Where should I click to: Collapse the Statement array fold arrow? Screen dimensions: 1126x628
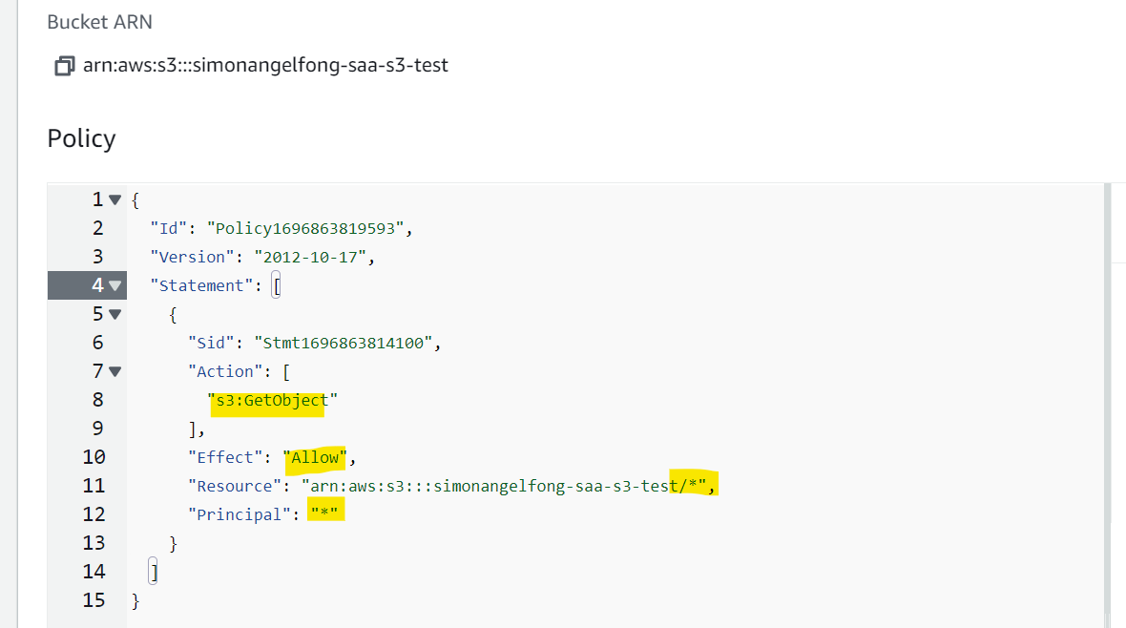[115, 286]
